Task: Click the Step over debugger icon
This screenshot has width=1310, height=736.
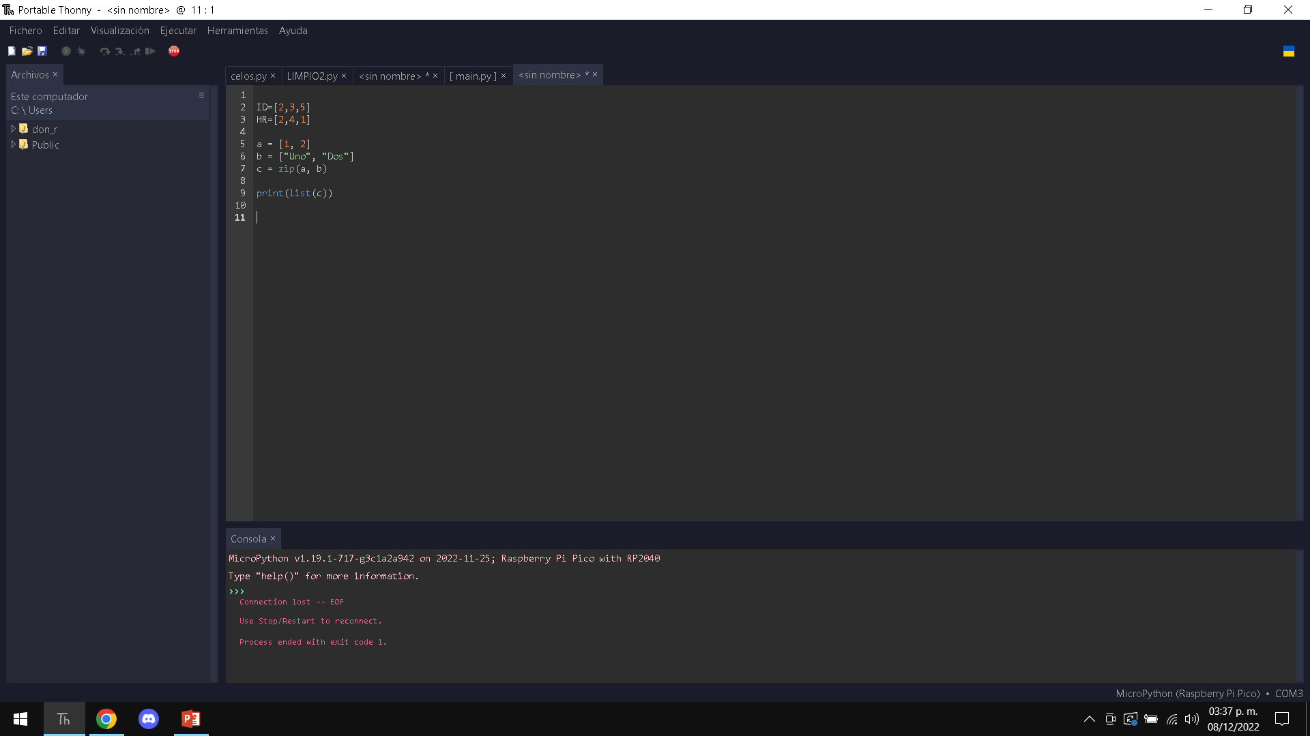Action: coord(105,51)
